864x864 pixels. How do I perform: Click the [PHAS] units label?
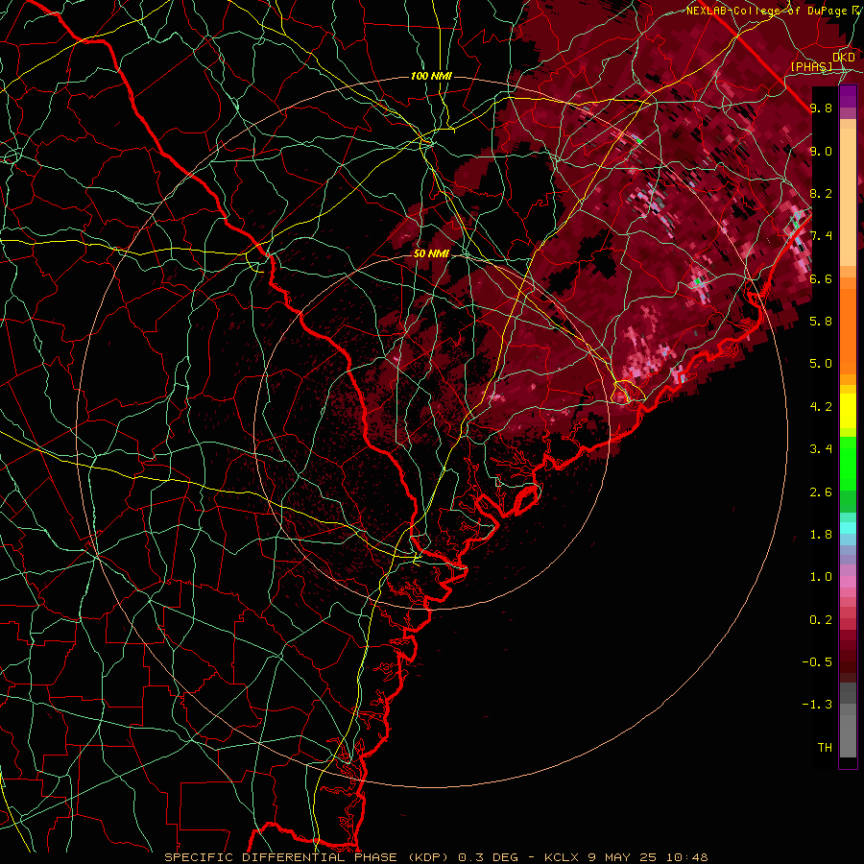tap(811, 66)
